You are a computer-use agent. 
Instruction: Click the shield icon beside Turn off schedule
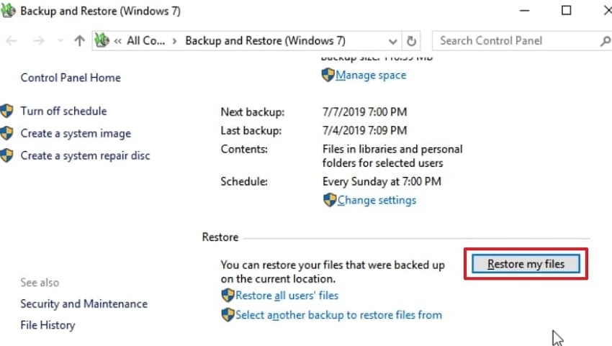tap(7, 111)
